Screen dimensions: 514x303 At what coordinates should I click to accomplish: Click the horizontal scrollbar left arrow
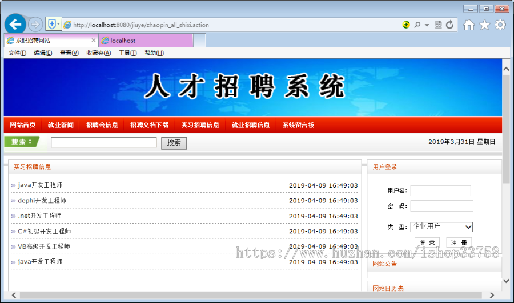pyautogui.click(x=14, y=295)
